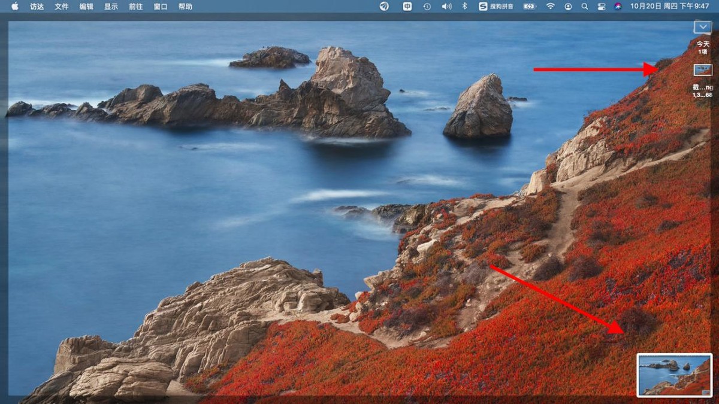Open the 显示 menu
The height and width of the screenshot is (404, 719).
pos(111,7)
